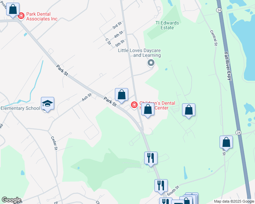Click the Fall River Expy road label

coord(228,66)
